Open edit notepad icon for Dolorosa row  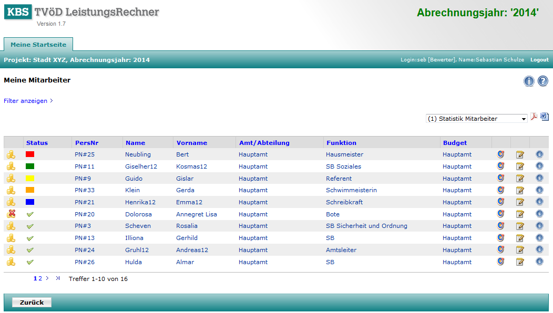520,214
